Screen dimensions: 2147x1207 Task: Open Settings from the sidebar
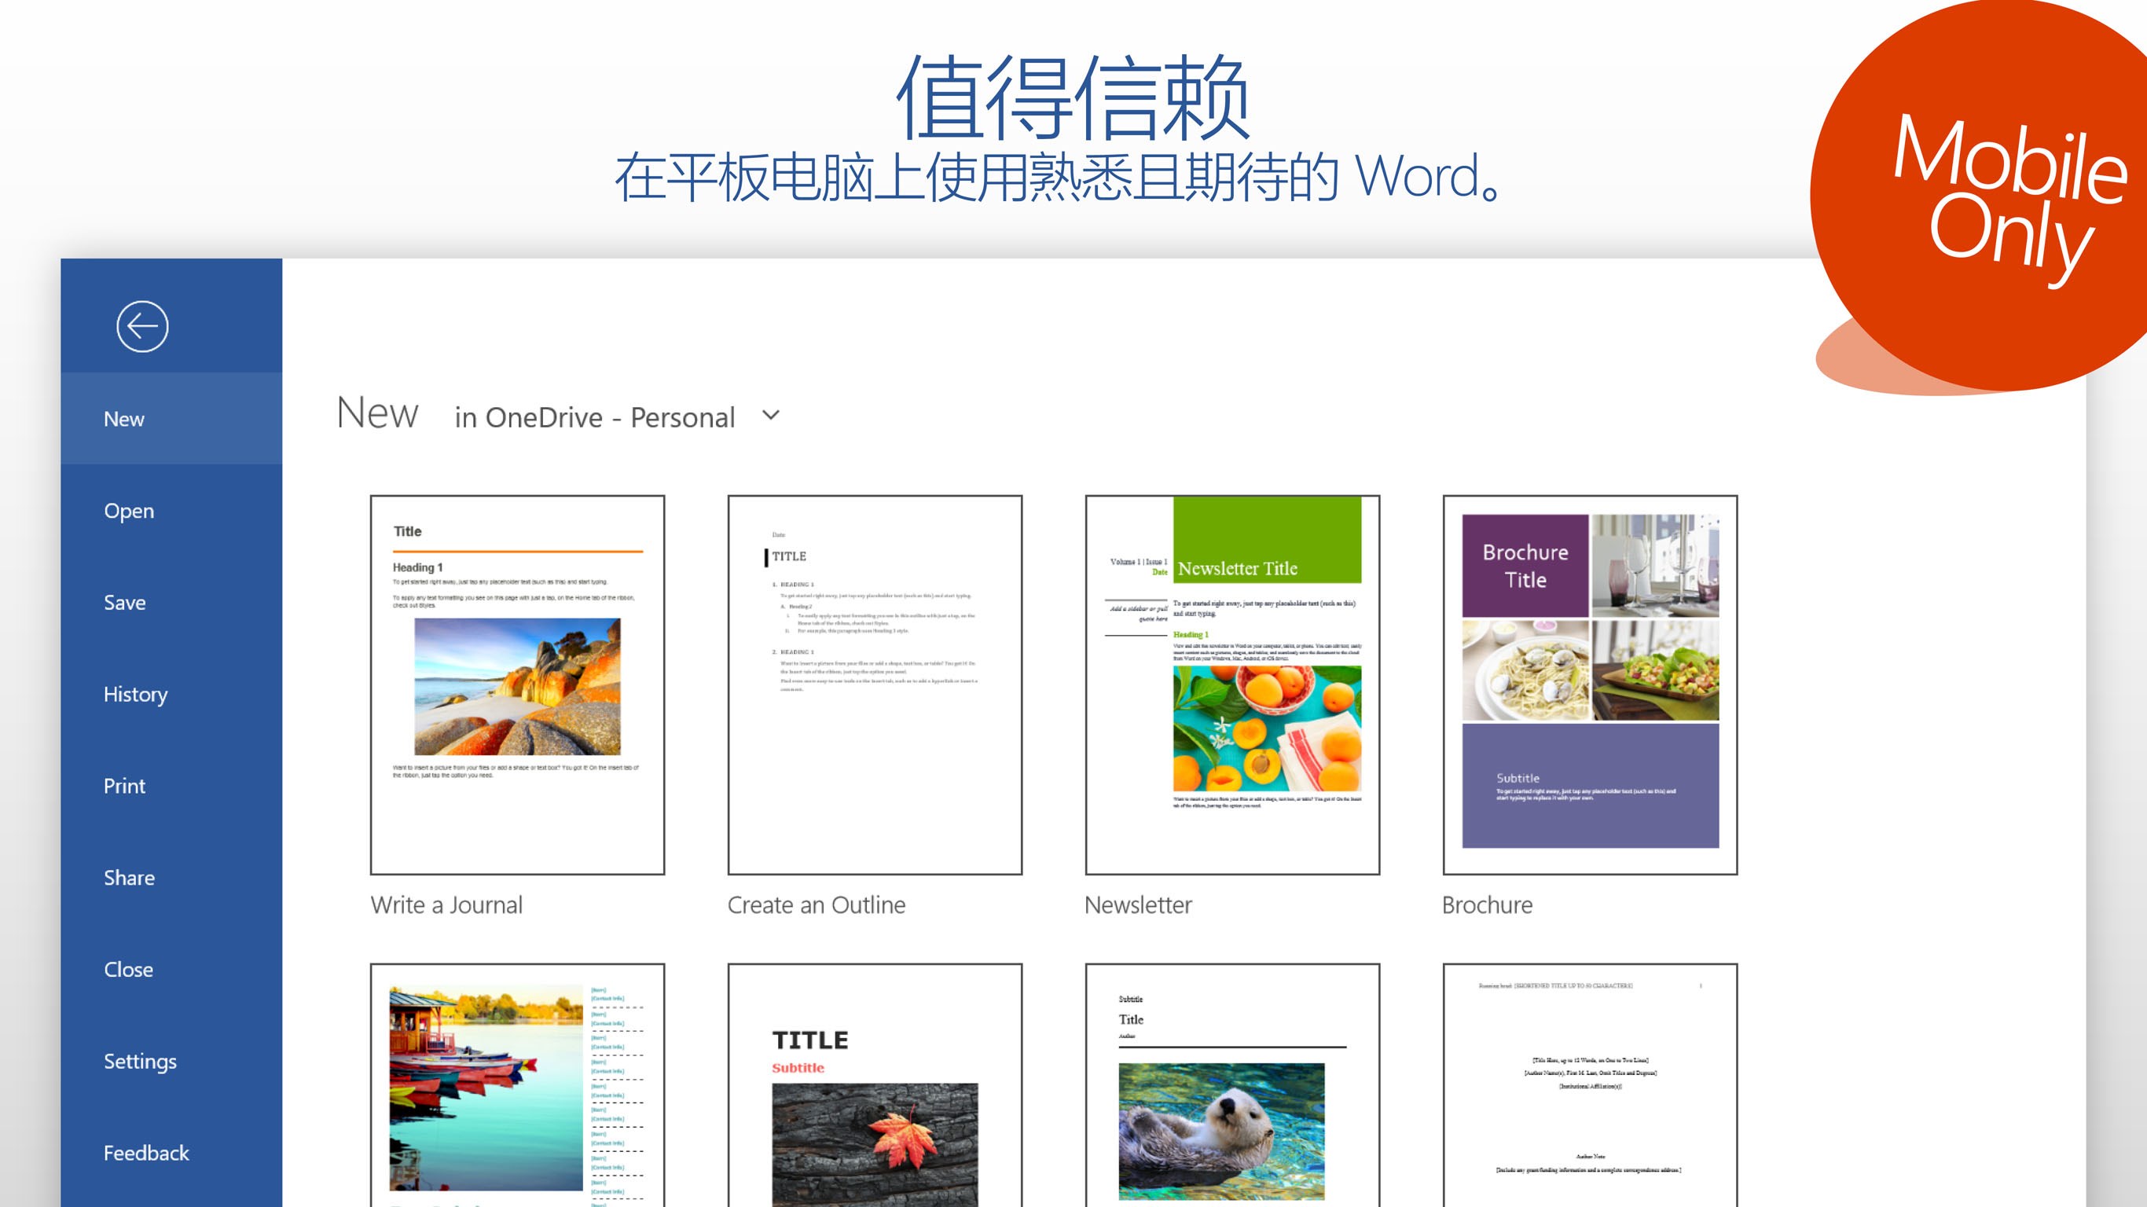(139, 1060)
